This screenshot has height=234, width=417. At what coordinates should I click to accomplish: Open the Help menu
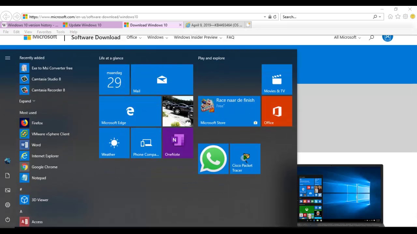point(73,32)
